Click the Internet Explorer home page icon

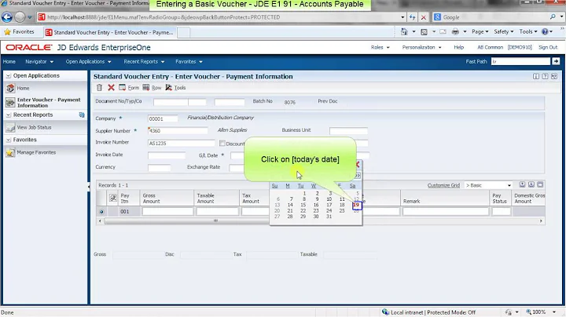tap(404, 31)
